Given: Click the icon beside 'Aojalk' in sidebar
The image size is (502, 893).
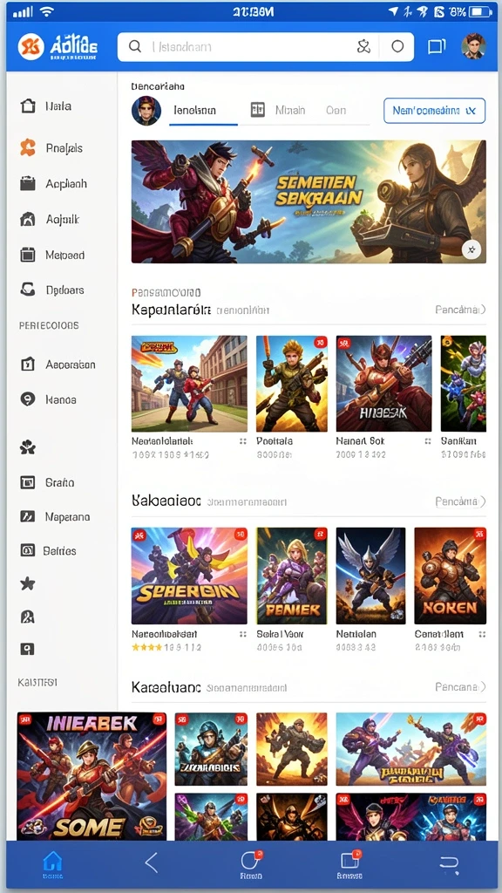Looking at the screenshot, I should [27, 219].
